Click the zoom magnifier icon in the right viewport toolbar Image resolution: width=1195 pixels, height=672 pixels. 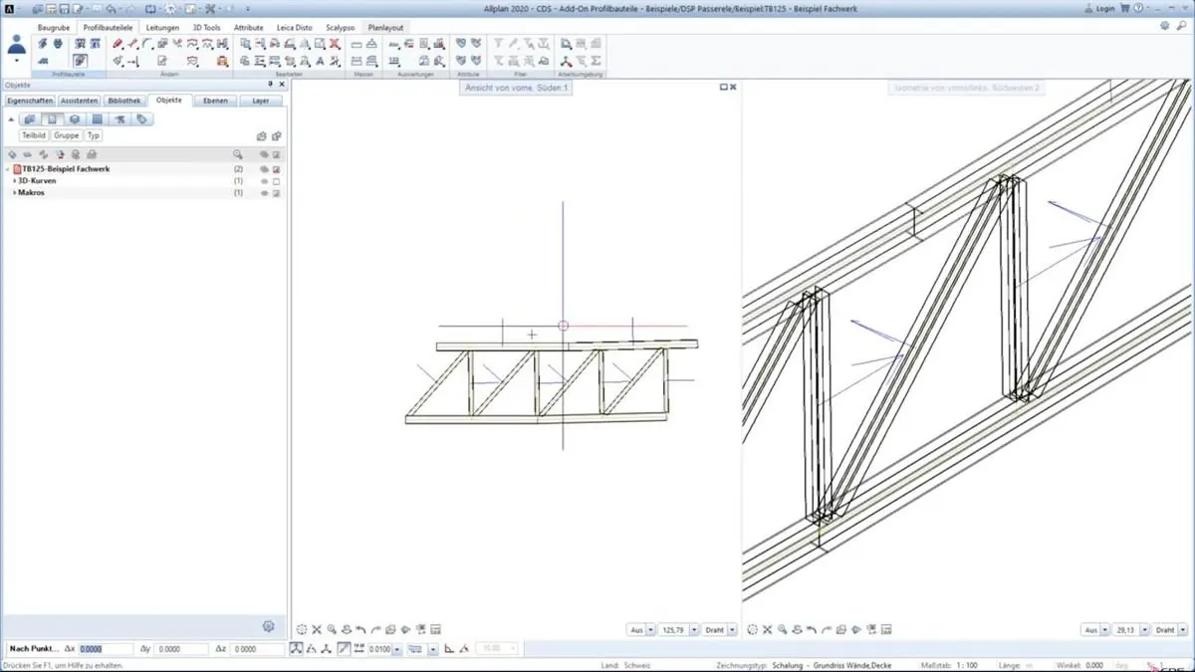783,630
